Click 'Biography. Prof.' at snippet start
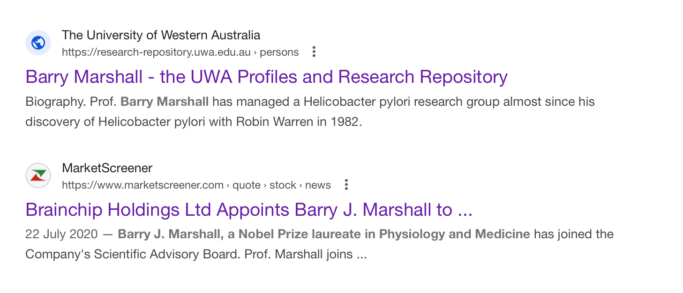683x293 pixels. [71, 102]
